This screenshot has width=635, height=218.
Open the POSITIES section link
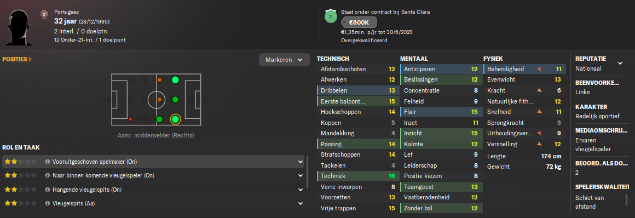tap(17, 59)
